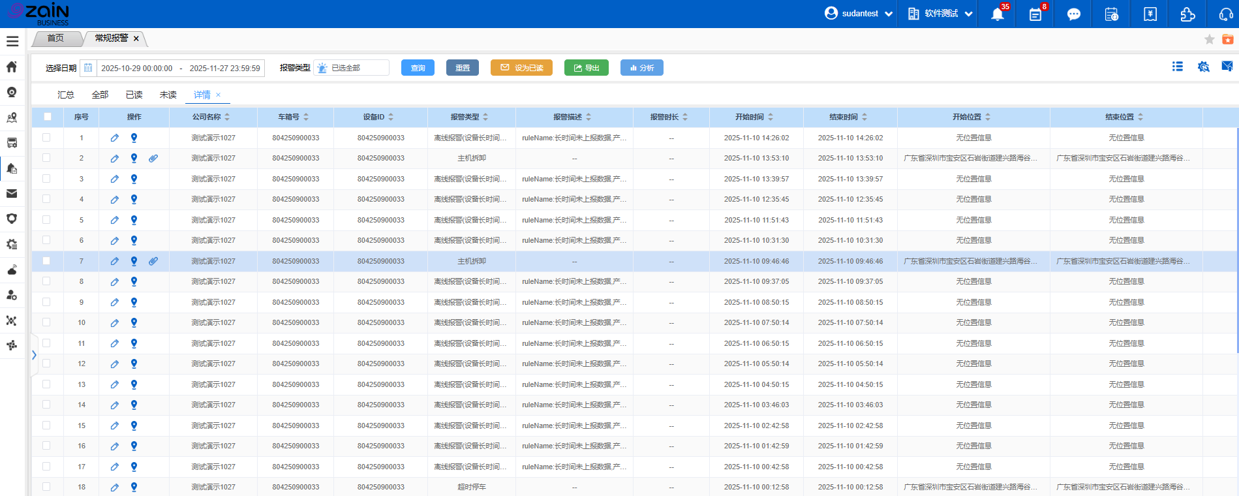1239x496 pixels.
Task: Click the envelope icon in left sidebar
Action: [x=12, y=194]
